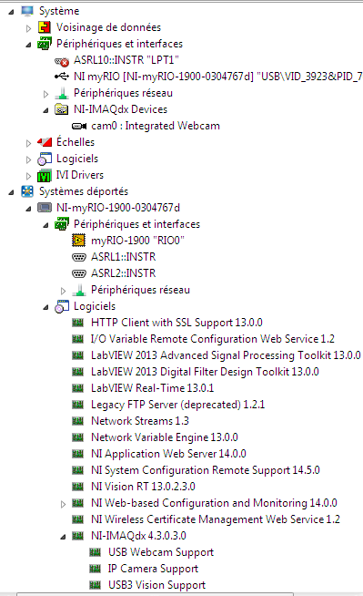Select NI System Configuration Remote Support 14.5.0
363x596 pixels.
coord(206,470)
